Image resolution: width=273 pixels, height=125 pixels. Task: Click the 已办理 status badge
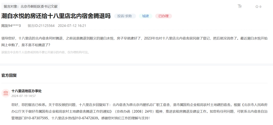click(x=163, y=16)
